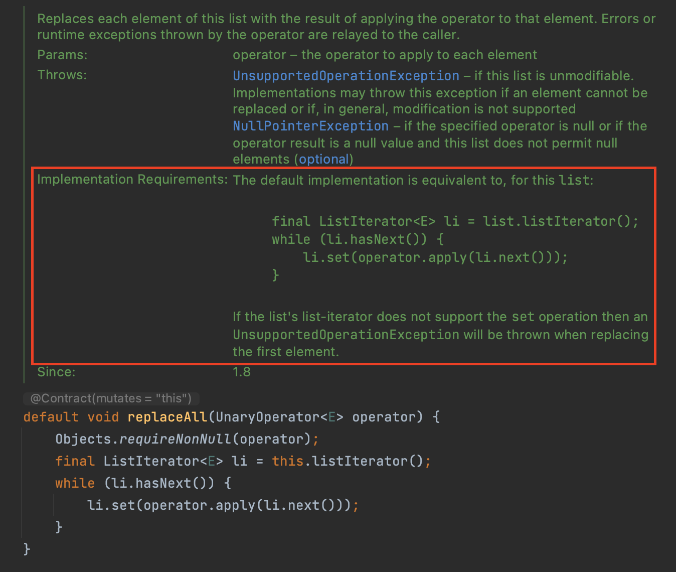Click 'this' keyword before .listIterator()
The image size is (676, 572).
[x=288, y=461]
